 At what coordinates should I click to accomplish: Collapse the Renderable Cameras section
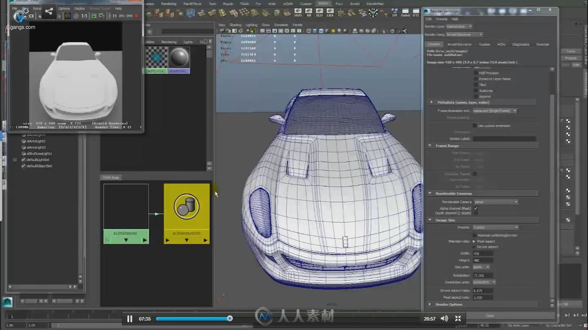pos(430,193)
